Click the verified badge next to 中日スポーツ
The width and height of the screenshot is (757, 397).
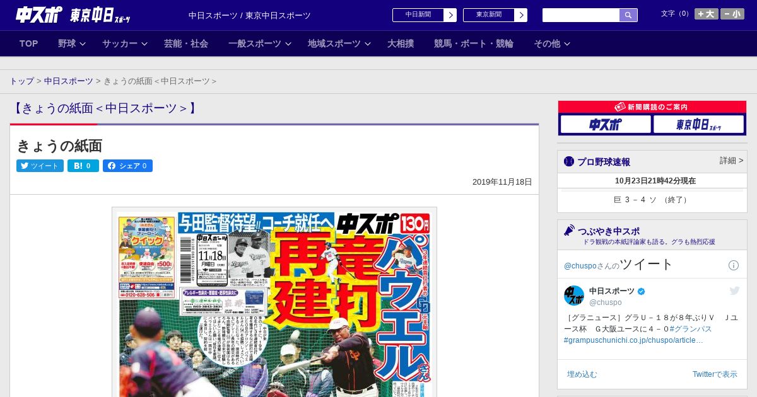tap(642, 291)
